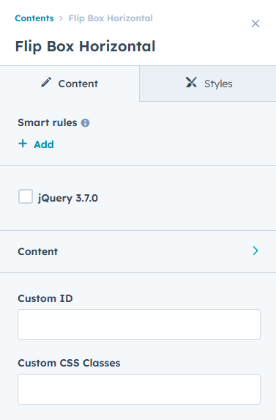Close the Flip Box Horizontal panel
This screenshot has width=276, height=420.
point(256,23)
